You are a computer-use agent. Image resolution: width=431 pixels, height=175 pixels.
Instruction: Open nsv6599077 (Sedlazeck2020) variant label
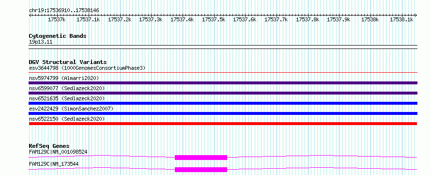[67, 88]
